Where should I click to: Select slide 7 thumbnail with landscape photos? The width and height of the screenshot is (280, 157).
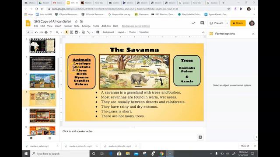[42, 81]
